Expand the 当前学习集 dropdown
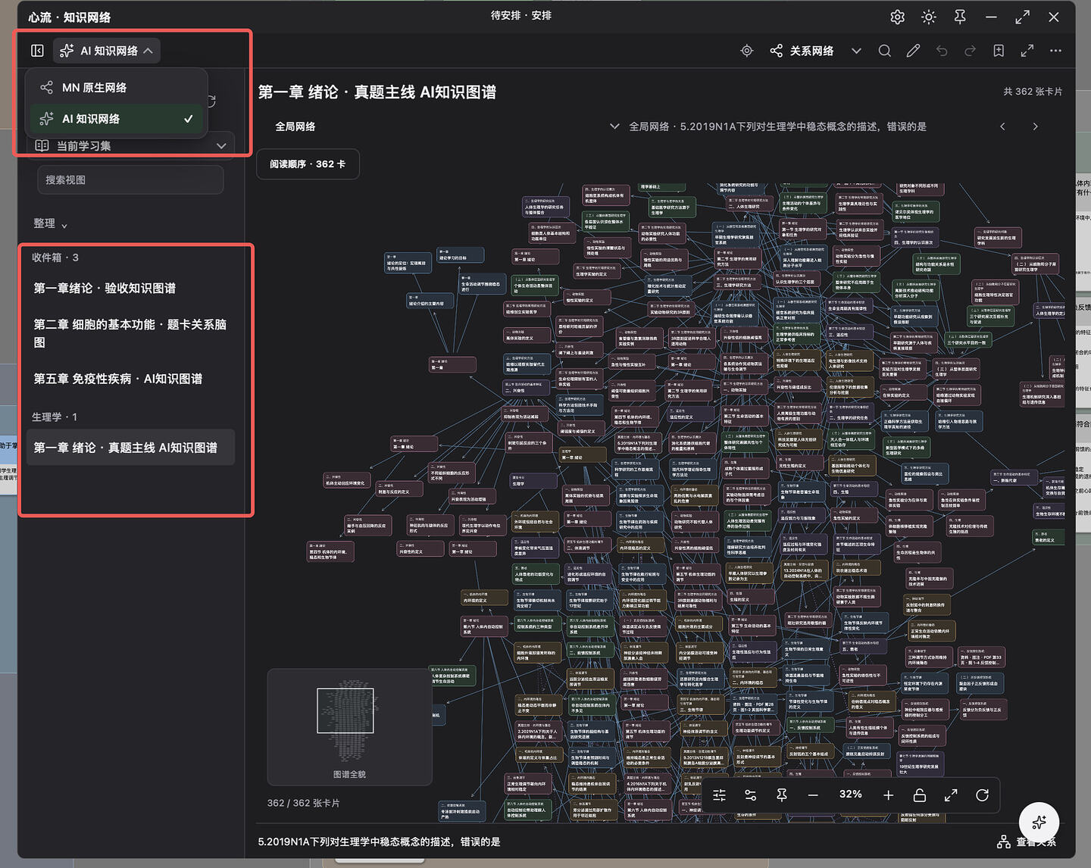Image resolution: width=1091 pixels, height=868 pixels. (x=131, y=145)
